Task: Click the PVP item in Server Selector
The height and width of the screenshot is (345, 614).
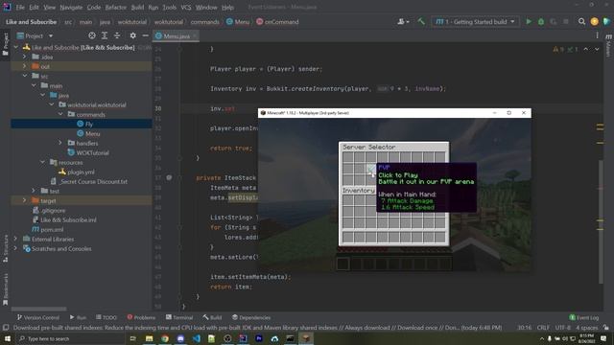Action: point(371,169)
